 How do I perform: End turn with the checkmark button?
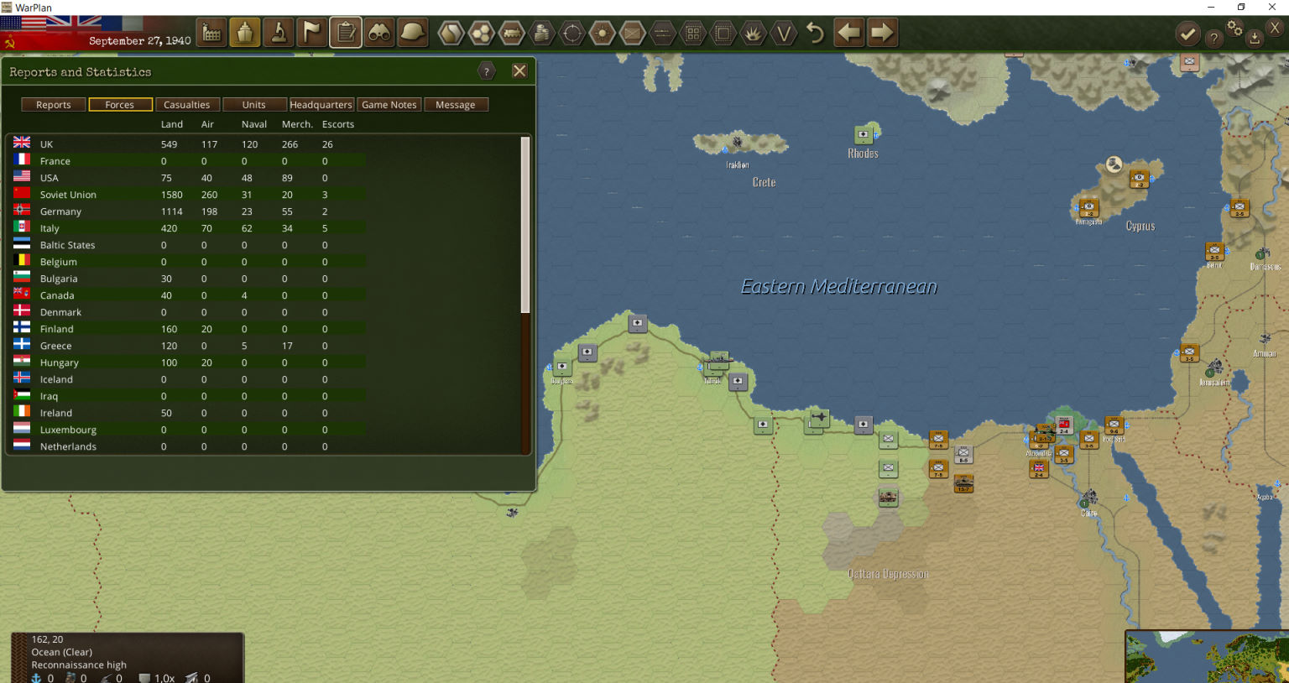click(x=1187, y=34)
